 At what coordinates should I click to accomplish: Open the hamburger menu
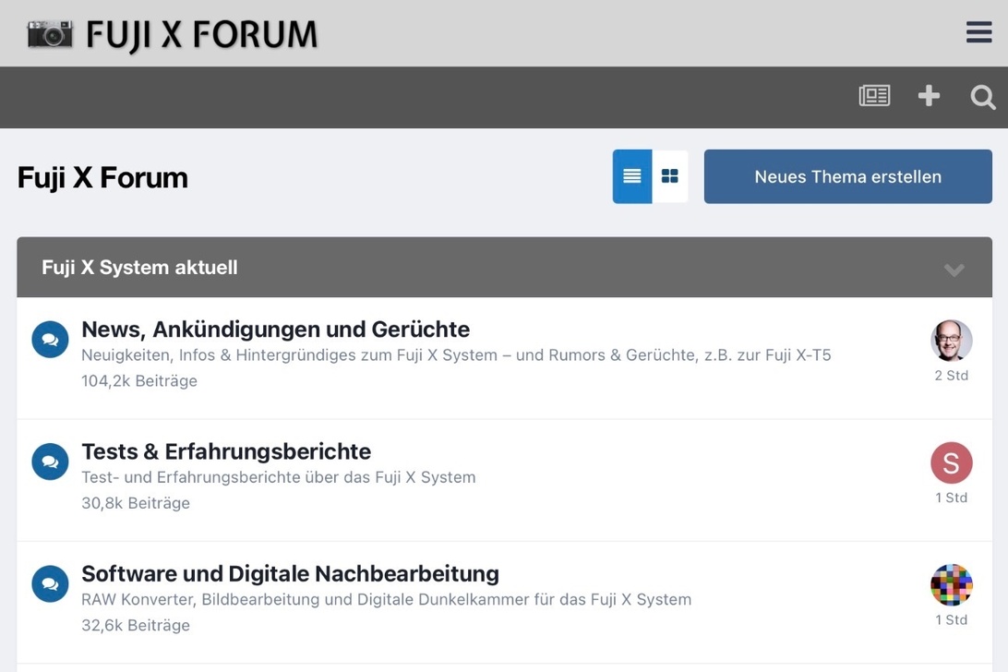click(x=978, y=32)
